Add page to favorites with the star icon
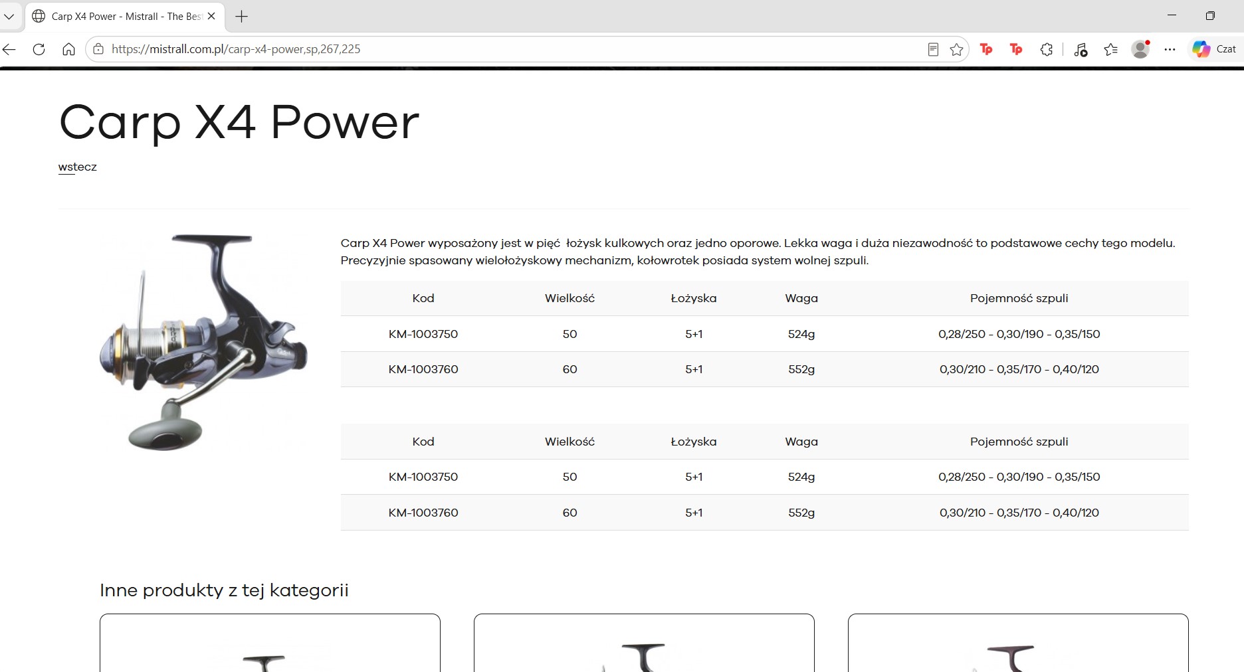The image size is (1244, 672). (956, 49)
